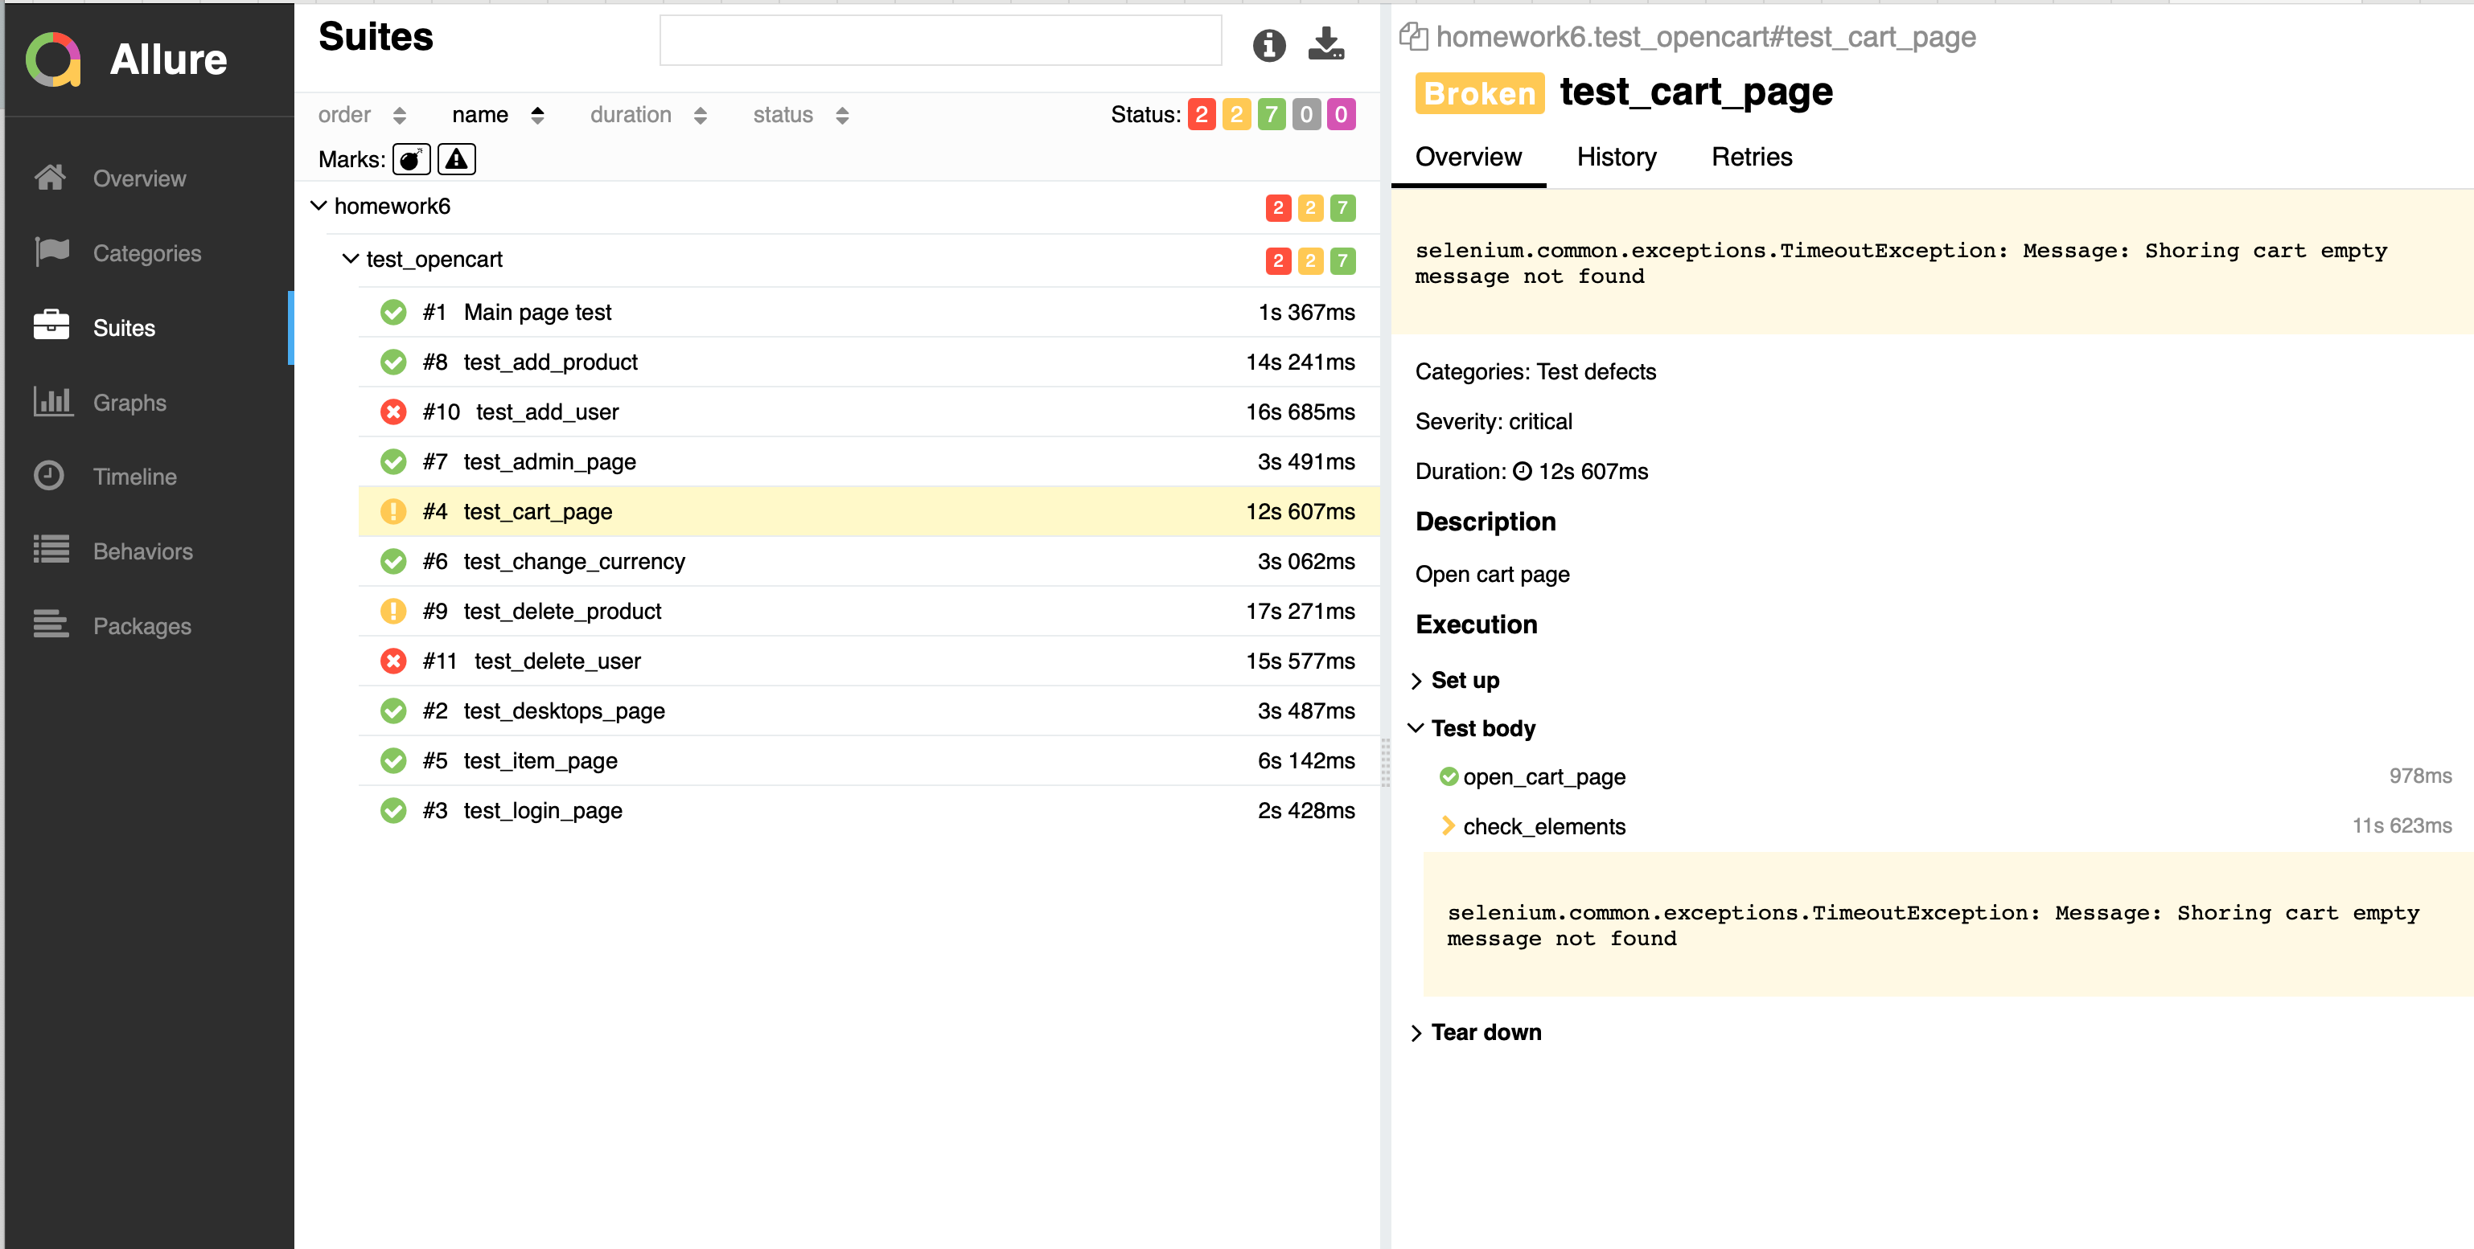Open Categories in sidebar
The height and width of the screenshot is (1249, 2474).
pos(146,252)
